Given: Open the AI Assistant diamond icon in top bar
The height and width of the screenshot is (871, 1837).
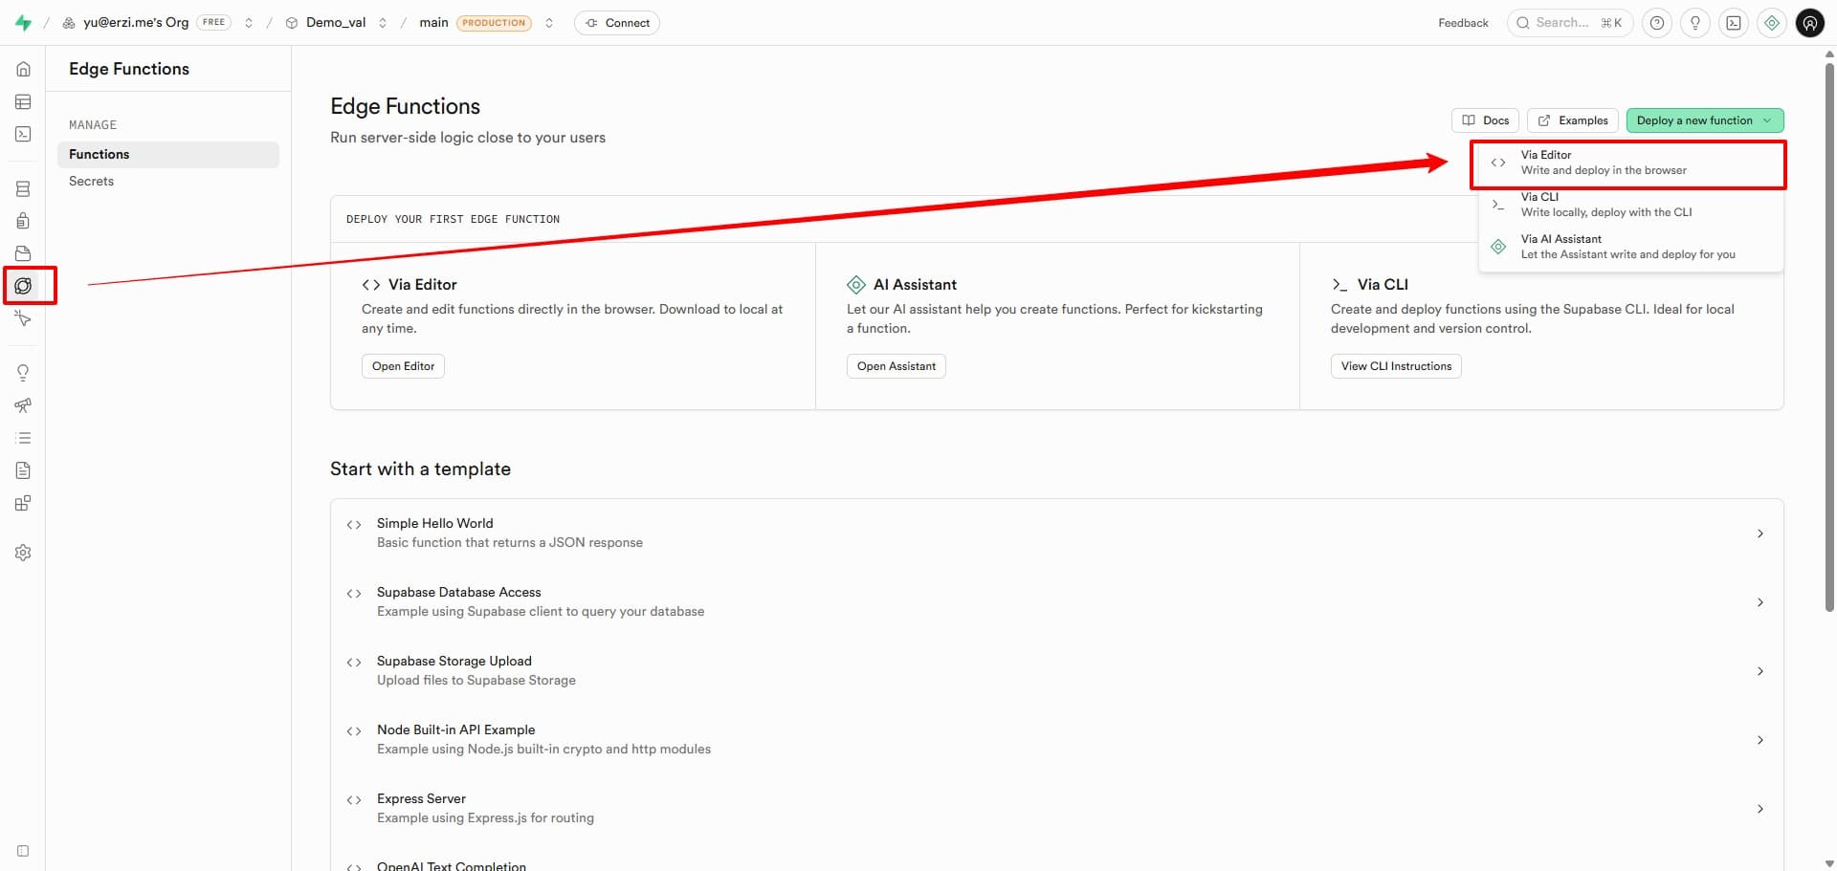Looking at the screenshot, I should pos(1772,23).
